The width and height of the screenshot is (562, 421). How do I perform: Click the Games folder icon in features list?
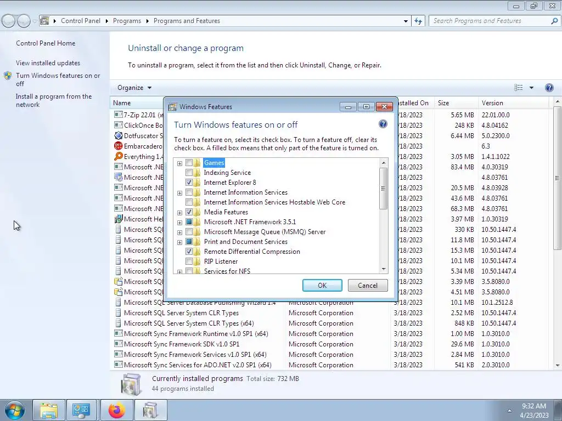pos(197,163)
